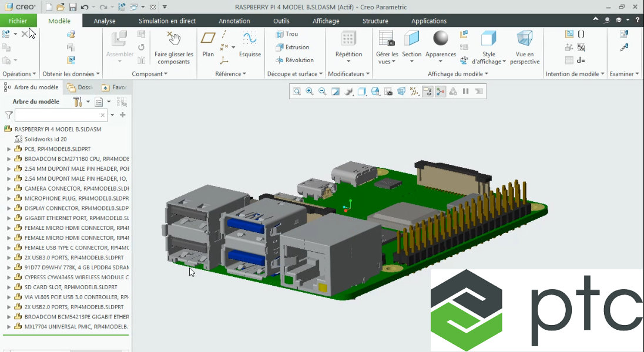
Task: Close the active window via the quick access X icon
Action: click(x=153, y=7)
